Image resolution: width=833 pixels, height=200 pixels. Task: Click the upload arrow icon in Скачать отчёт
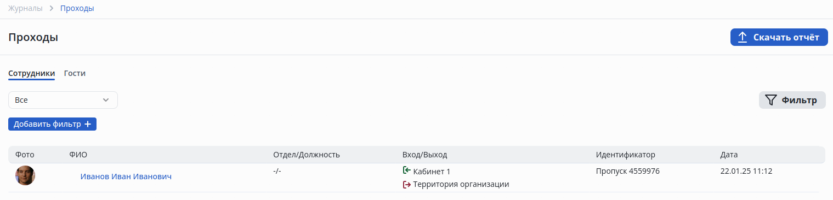pos(743,37)
